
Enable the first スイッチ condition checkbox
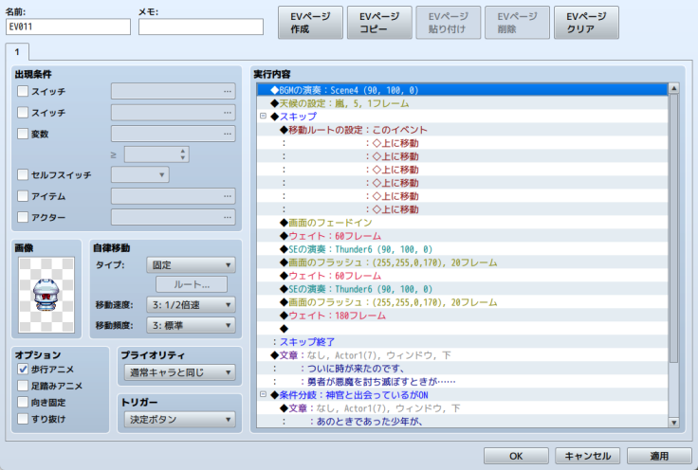[24, 92]
